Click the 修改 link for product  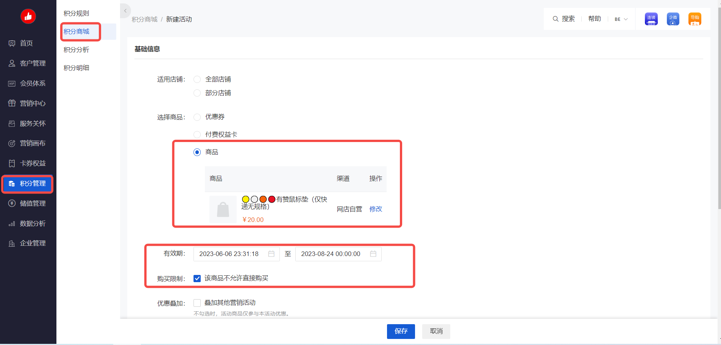376,209
